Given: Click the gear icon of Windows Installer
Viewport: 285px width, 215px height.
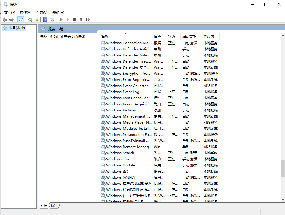Looking at the screenshot, I should pos(103,110).
